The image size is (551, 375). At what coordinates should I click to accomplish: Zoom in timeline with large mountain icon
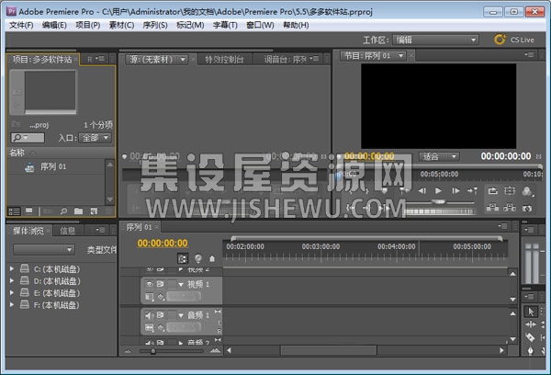point(215,351)
